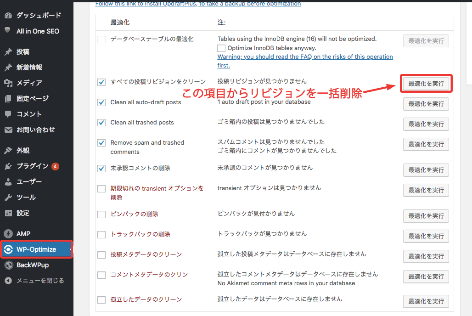Viewport: 472px width, 316px height.
Task: Check the ピンバックの削除 checkbox
Action: point(101,214)
